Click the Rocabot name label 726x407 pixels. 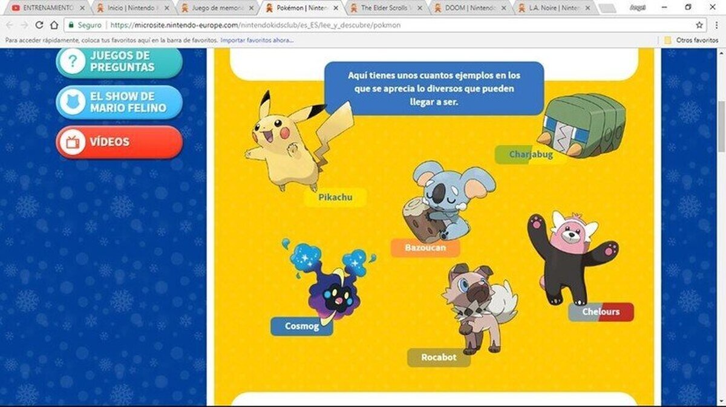[x=439, y=357]
